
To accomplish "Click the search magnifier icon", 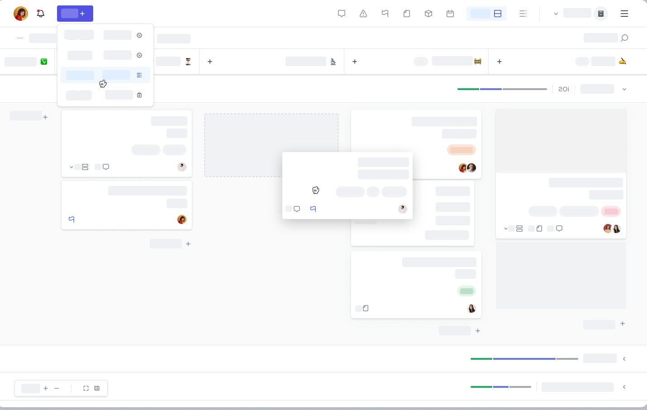I will (625, 38).
